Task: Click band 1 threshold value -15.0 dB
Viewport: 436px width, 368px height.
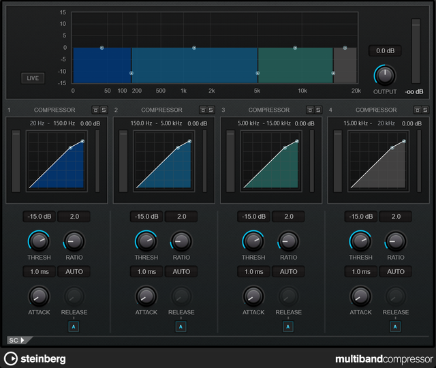Action: [40, 217]
